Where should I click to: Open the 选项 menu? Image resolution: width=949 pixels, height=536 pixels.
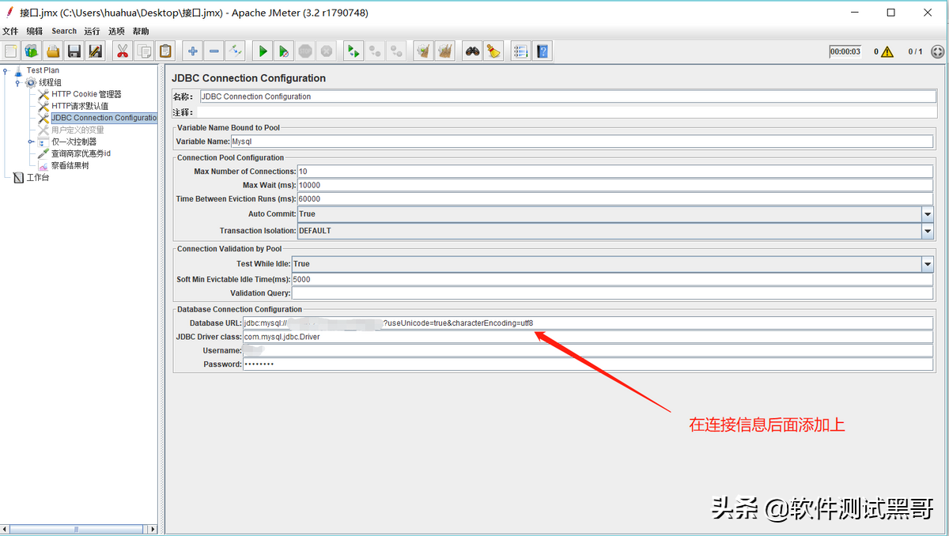tap(116, 32)
